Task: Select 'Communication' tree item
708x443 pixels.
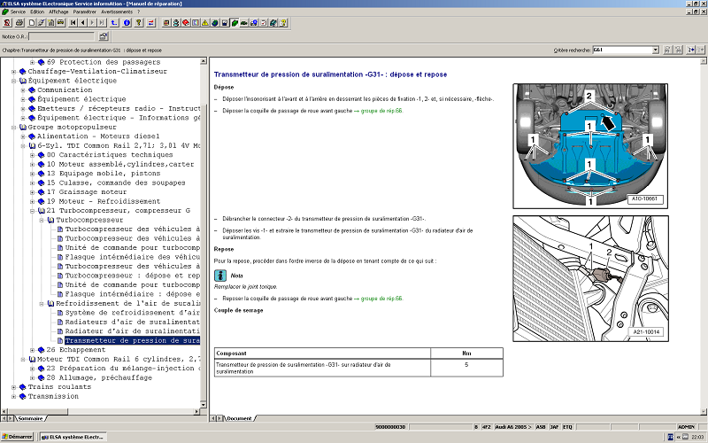Action: 65,90
